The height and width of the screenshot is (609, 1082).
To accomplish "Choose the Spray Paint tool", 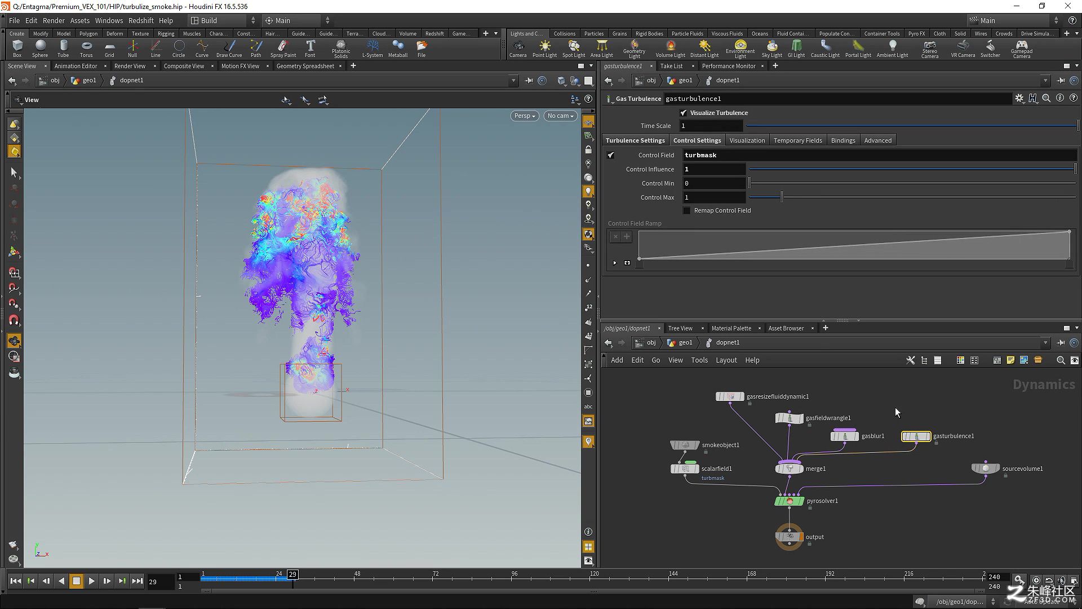I will [283, 48].
